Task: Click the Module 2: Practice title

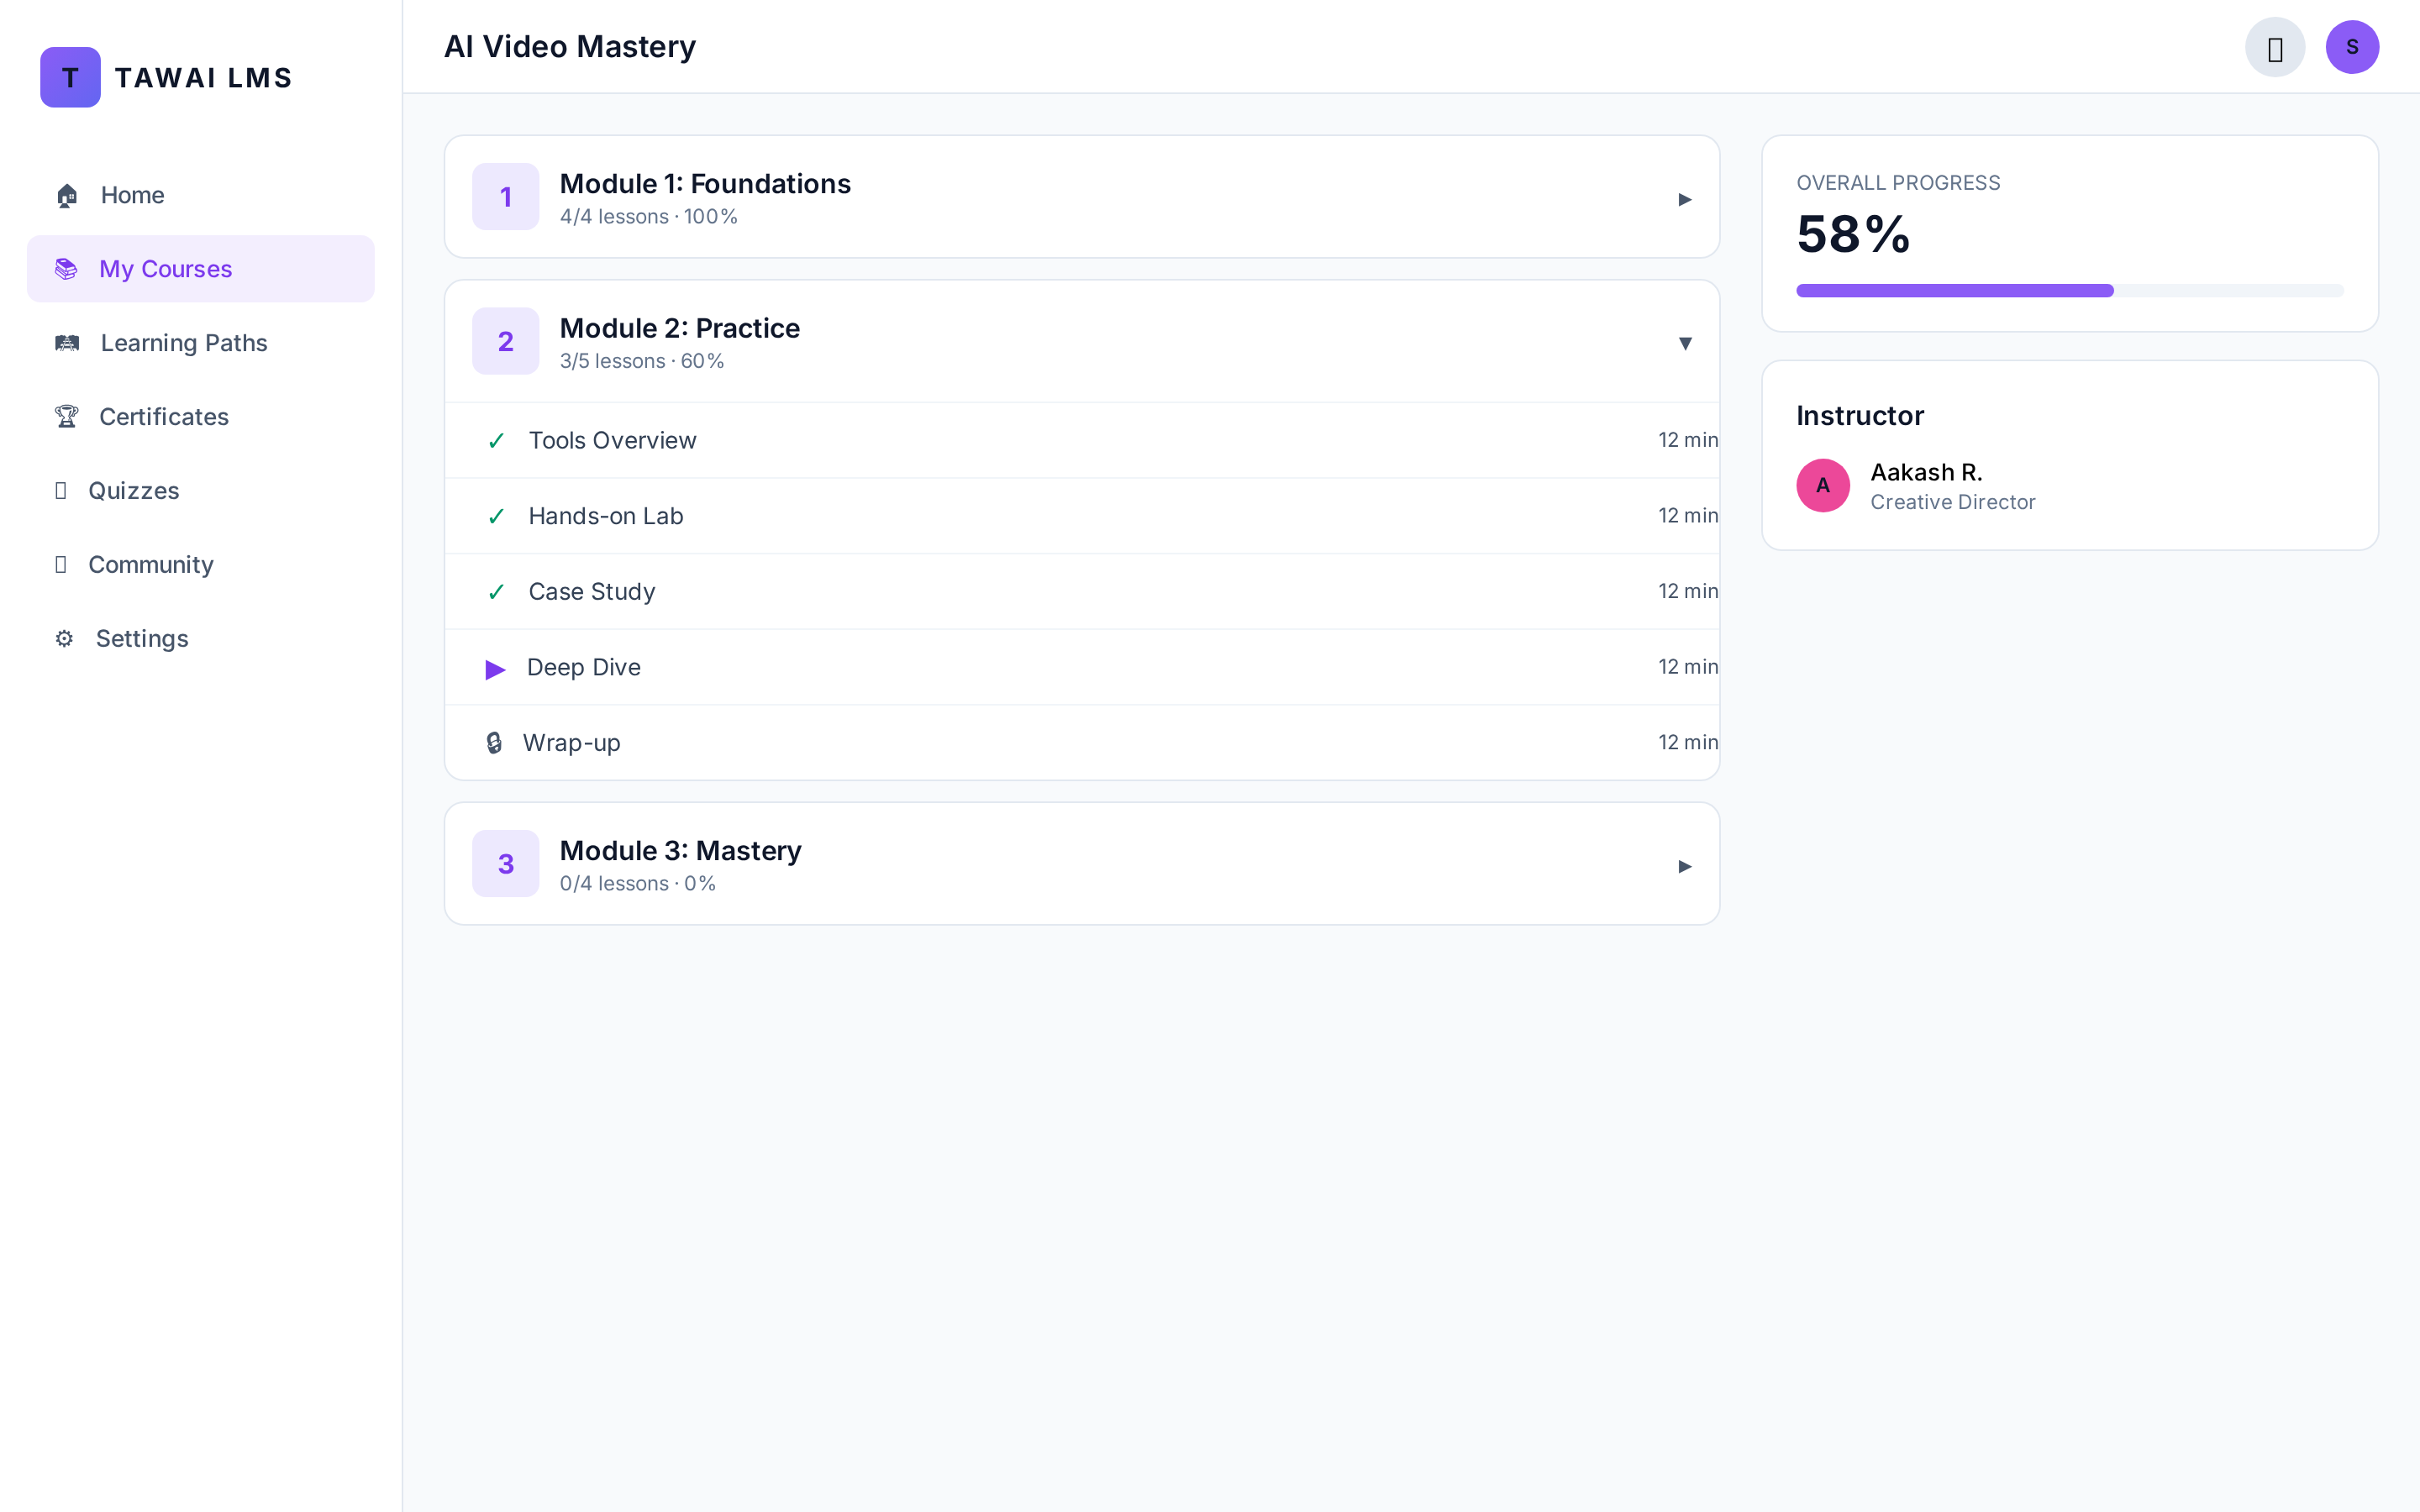Action: (x=680, y=328)
